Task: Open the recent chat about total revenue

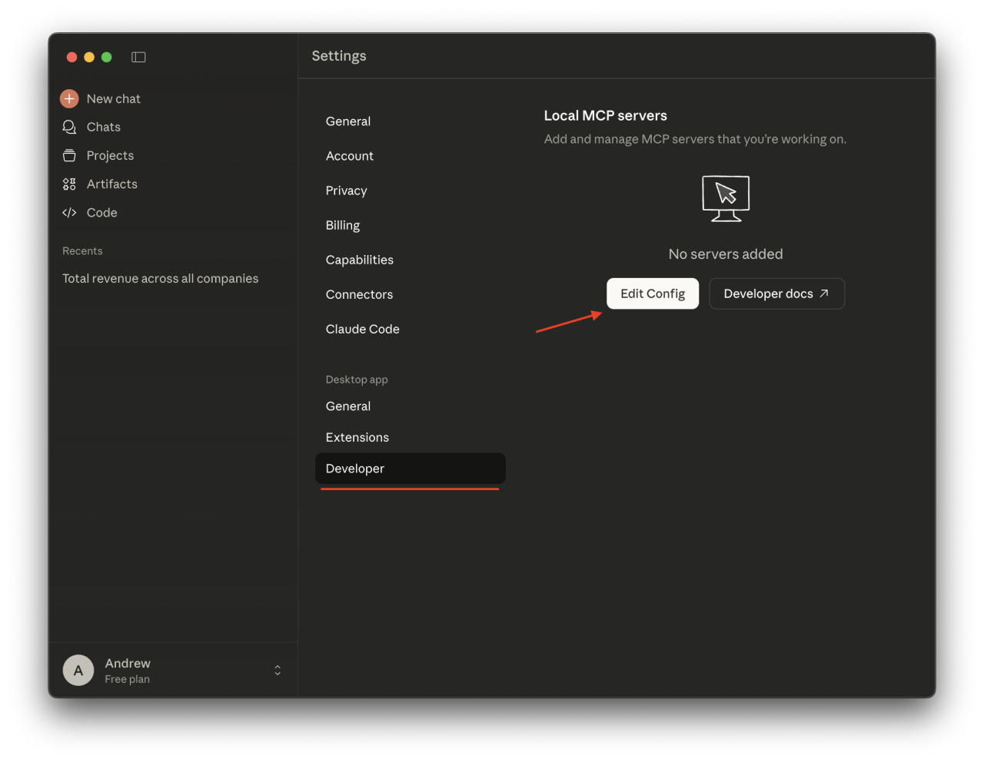Action: (x=161, y=278)
